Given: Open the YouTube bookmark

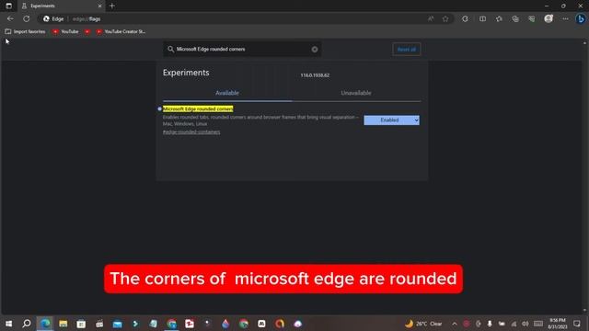Looking at the screenshot, I should pyautogui.click(x=65, y=31).
